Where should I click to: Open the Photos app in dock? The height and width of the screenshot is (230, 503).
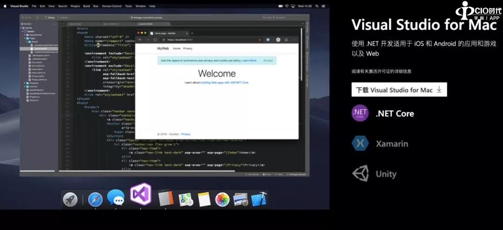point(222,200)
